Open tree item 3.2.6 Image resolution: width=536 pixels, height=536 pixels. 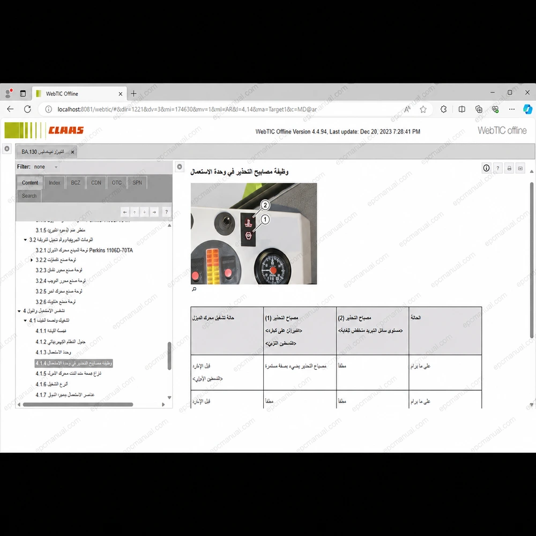point(55,302)
